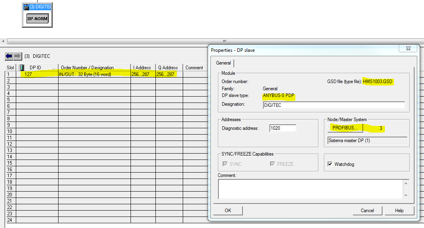Open the PROFIBUS... settings button

tap(345, 128)
